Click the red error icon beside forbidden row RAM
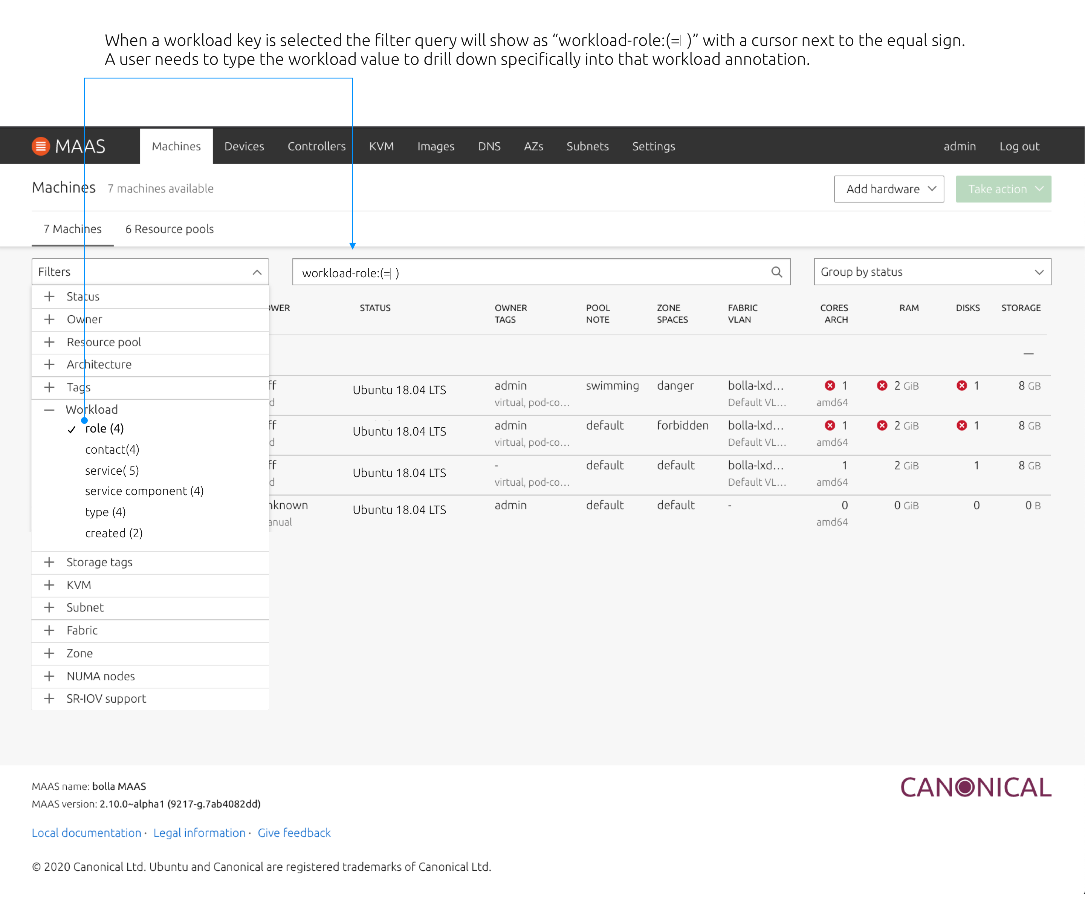 coord(882,425)
